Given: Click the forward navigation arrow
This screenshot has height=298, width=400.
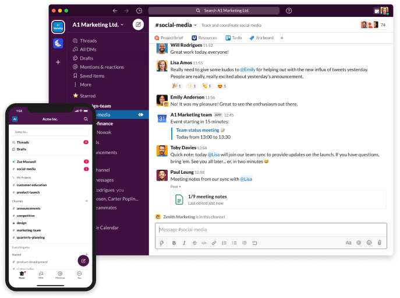Looking at the screenshot, I should (x=126, y=10).
